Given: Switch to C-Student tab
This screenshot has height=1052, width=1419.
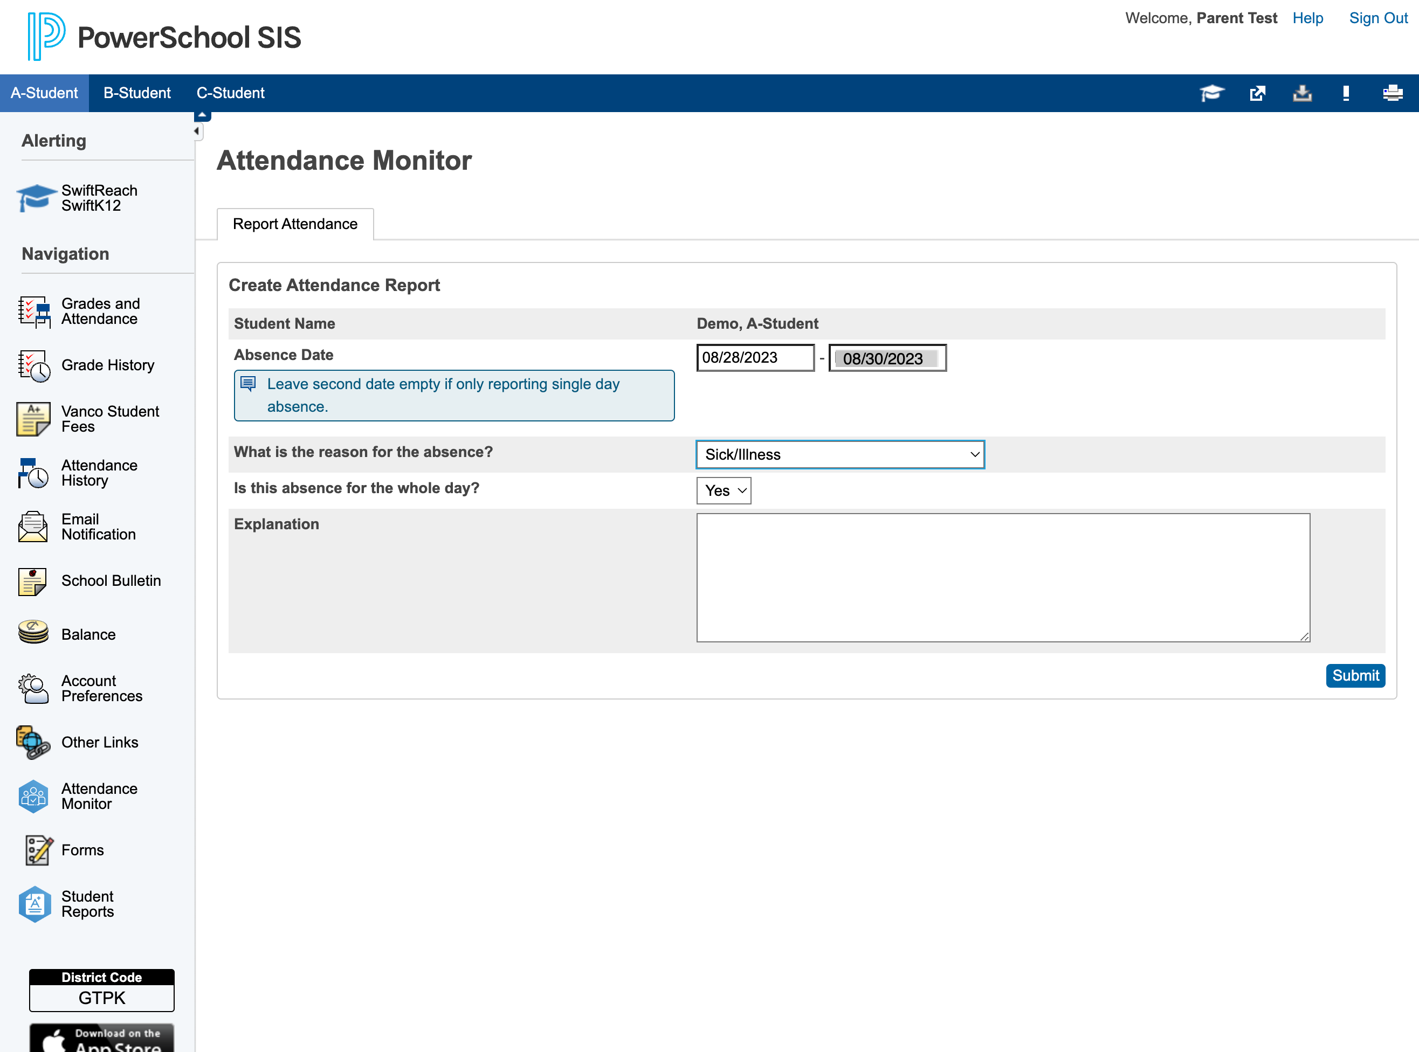Looking at the screenshot, I should (x=230, y=93).
